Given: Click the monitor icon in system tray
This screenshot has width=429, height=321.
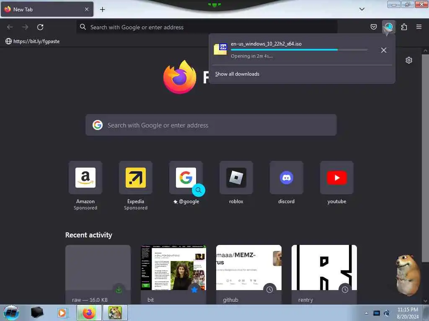Looking at the screenshot, I should coord(377,313).
